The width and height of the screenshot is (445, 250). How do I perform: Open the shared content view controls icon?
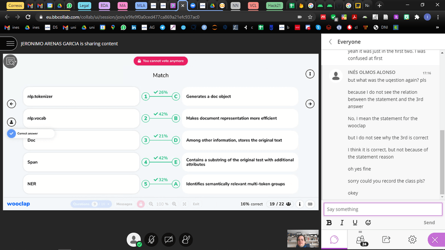(x=10, y=61)
